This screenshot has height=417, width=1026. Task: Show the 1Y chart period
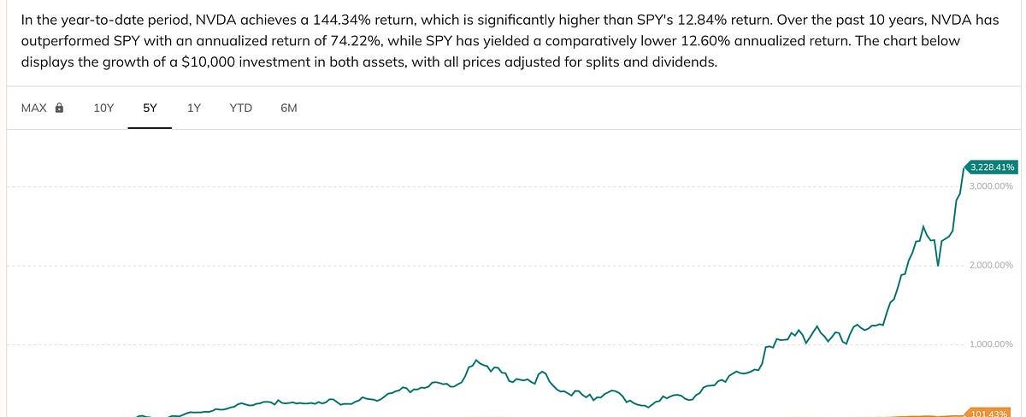click(x=194, y=109)
